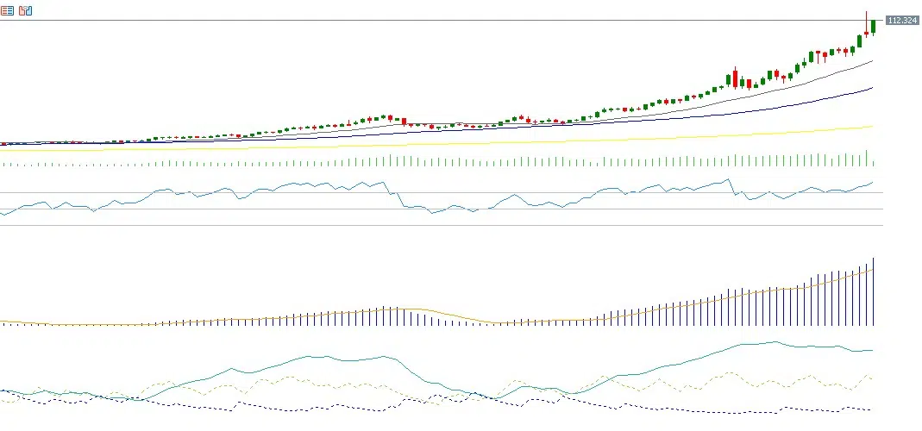Click the 112.324 current price label
Image resolution: width=922 pixels, height=431 pixels.
(901, 20)
